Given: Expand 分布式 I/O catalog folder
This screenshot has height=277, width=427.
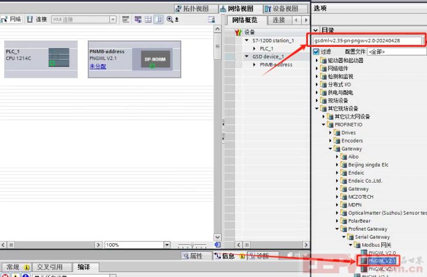Looking at the screenshot, I should tap(317, 85).
